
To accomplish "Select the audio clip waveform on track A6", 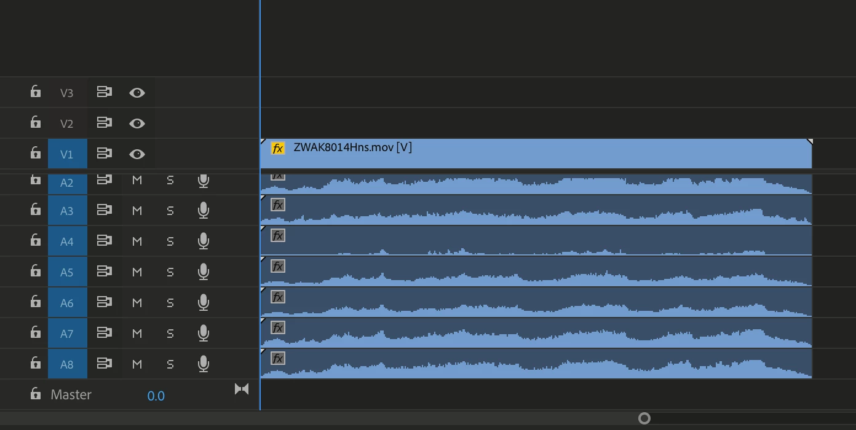I will (x=536, y=302).
